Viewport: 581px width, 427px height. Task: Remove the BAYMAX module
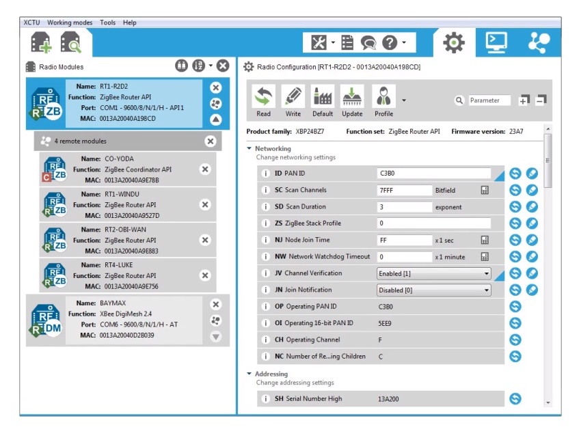(x=215, y=305)
